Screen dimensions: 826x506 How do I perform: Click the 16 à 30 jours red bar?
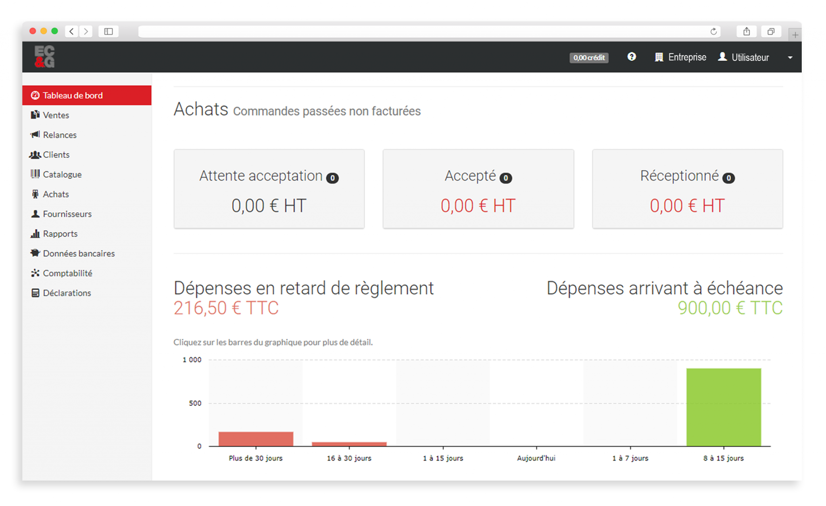pyautogui.click(x=349, y=444)
